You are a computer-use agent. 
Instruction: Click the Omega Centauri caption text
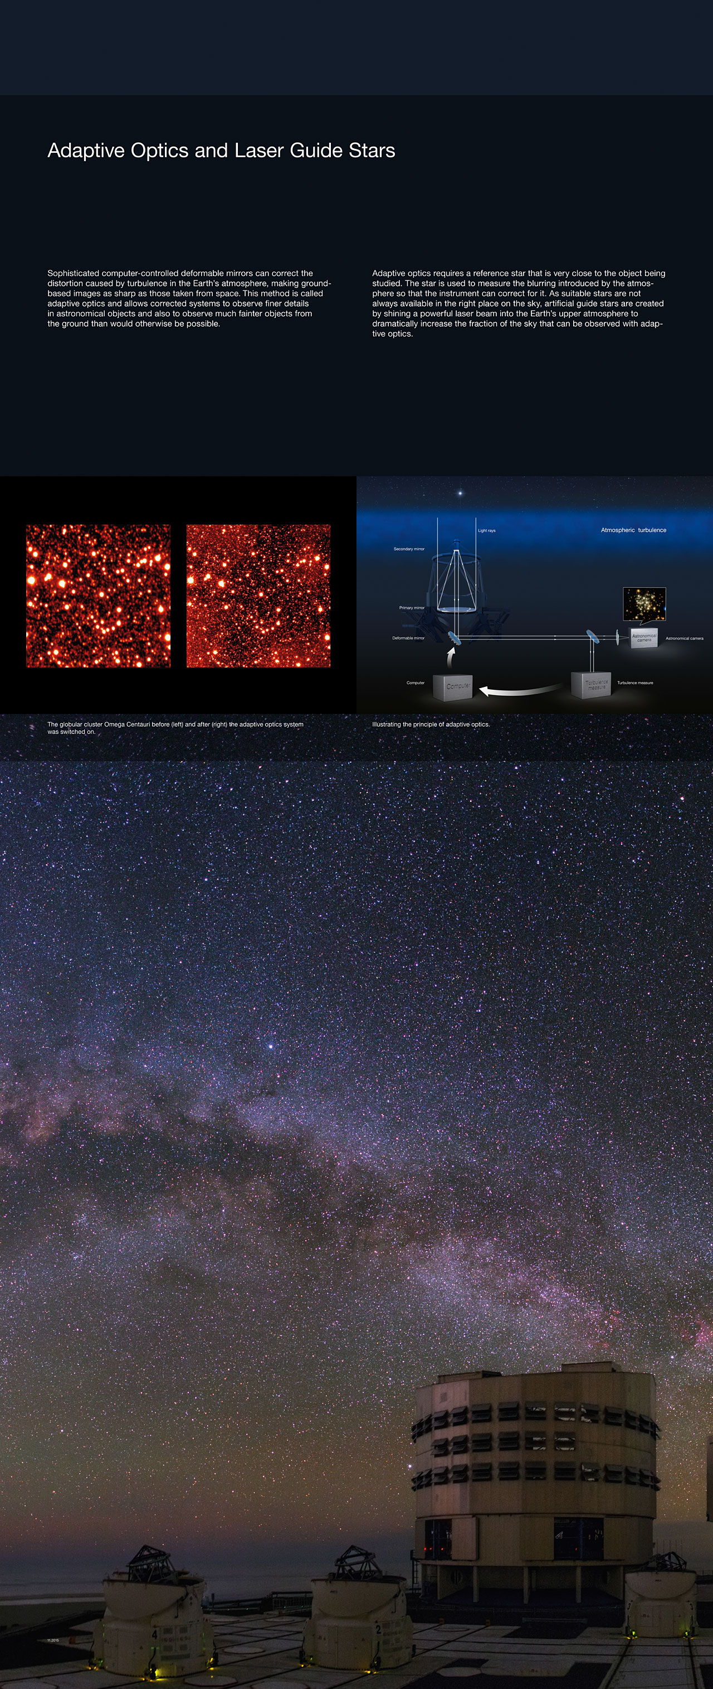pyautogui.click(x=175, y=728)
